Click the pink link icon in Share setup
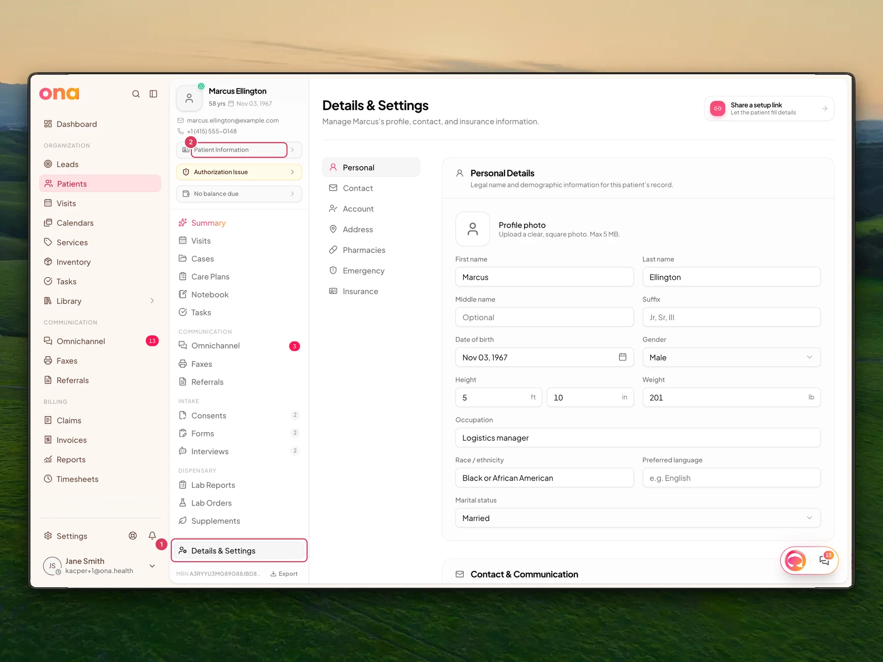 pyautogui.click(x=718, y=109)
